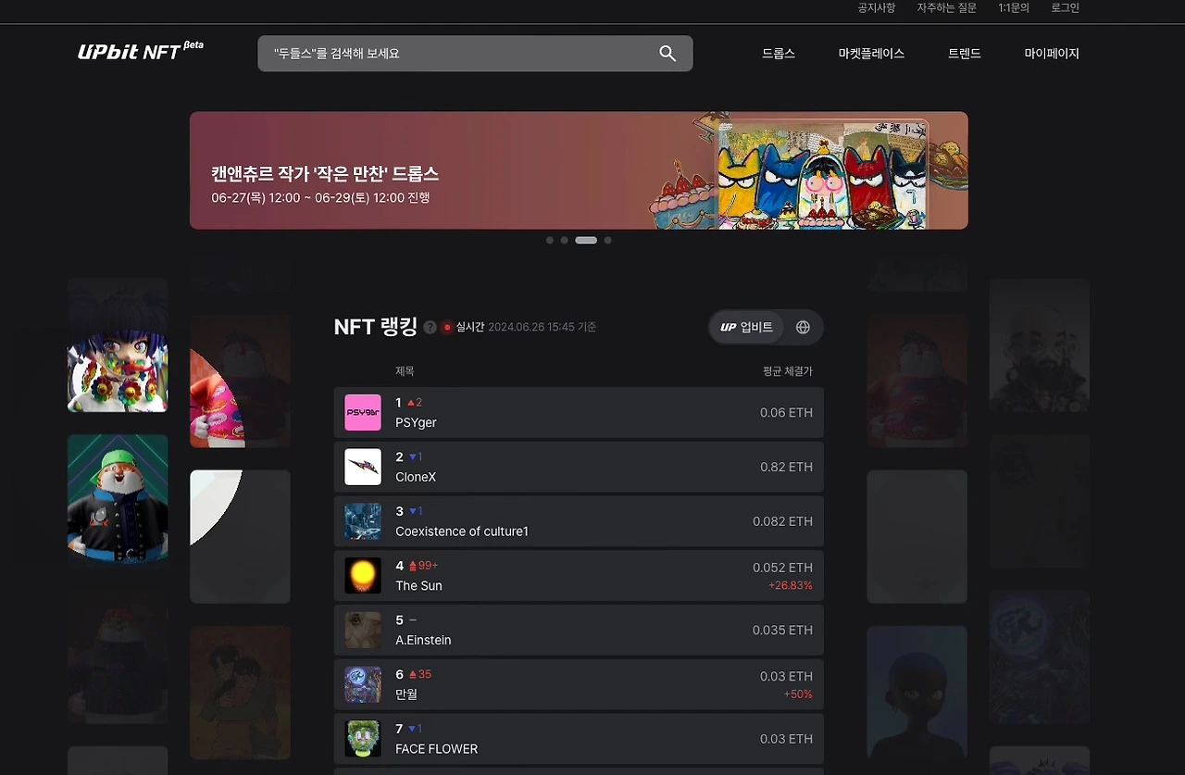Viewport: 1185px width, 775px height.
Task: Select the first banner carousel dot
Action: (x=550, y=240)
